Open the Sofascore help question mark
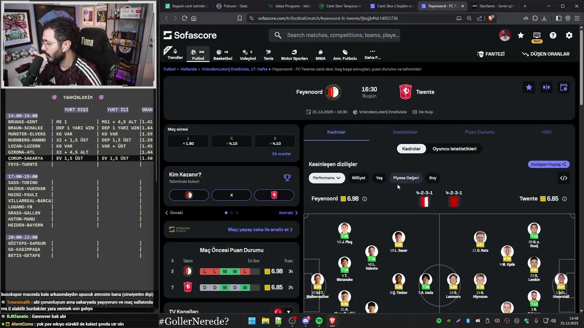This screenshot has height=328, width=584. click(x=553, y=36)
